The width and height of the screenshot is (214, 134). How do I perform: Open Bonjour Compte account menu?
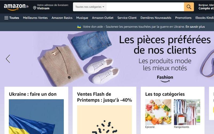pos(206,7)
